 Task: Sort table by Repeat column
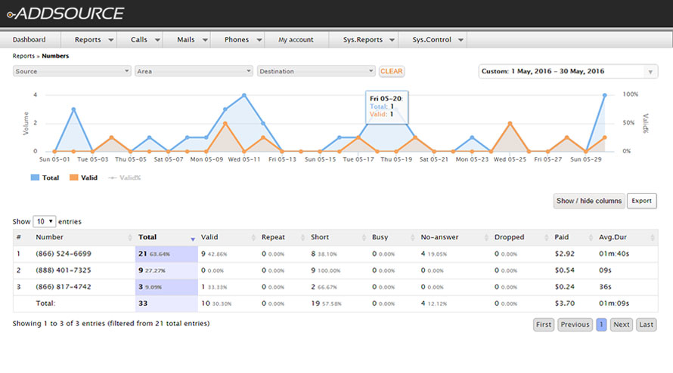283,237
